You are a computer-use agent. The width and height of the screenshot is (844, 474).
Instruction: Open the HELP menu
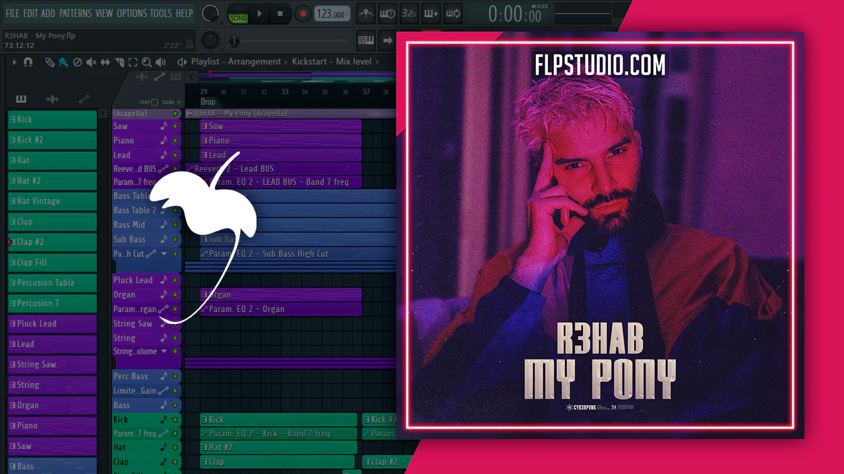click(x=184, y=13)
